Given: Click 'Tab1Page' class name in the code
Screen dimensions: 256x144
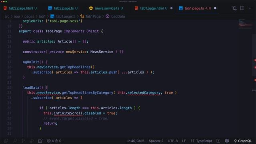Looking at the screenshot, I should [x=54, y=31].
